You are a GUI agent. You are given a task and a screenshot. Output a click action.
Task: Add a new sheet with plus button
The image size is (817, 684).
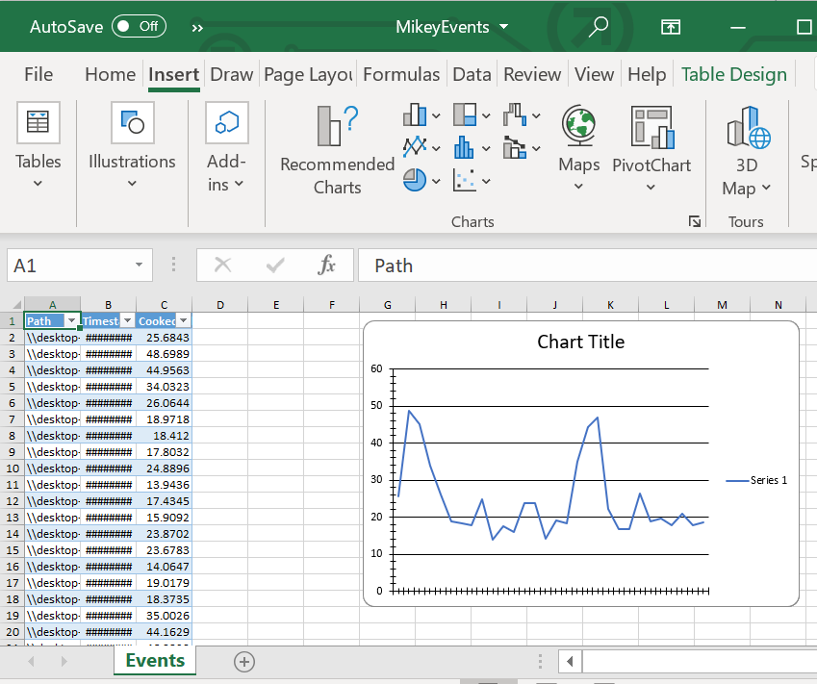pyautogui.click(x=244, y=661)
